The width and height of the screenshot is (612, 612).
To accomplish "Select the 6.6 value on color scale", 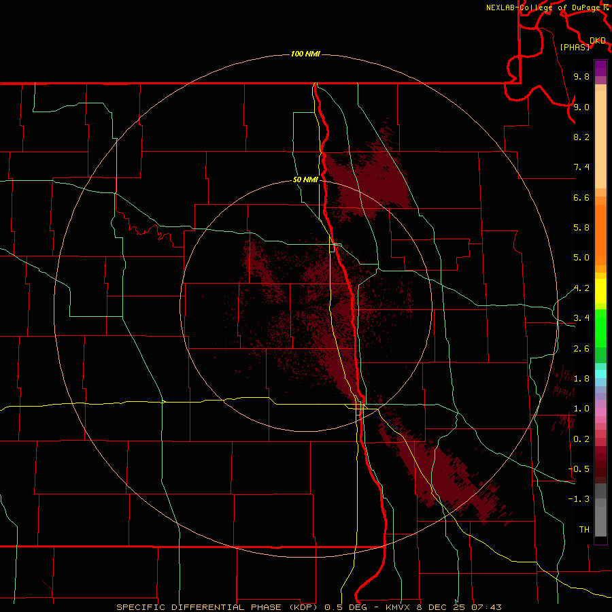I will (581, 197).
